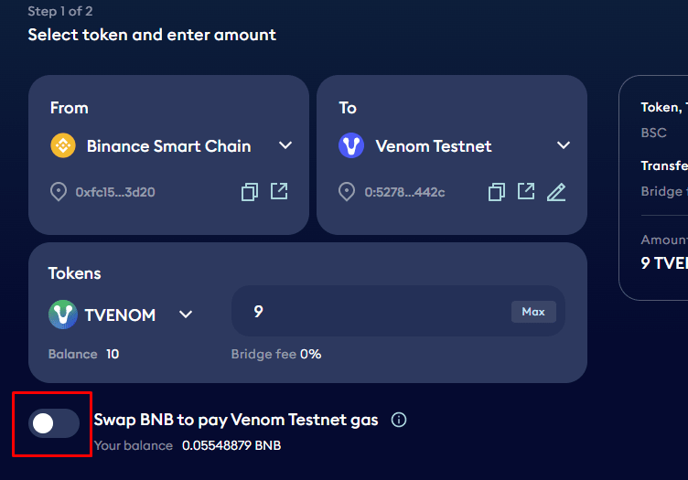
Task: Click the 0xfc15...3d20 address text
Action: [x=115, y=192]
